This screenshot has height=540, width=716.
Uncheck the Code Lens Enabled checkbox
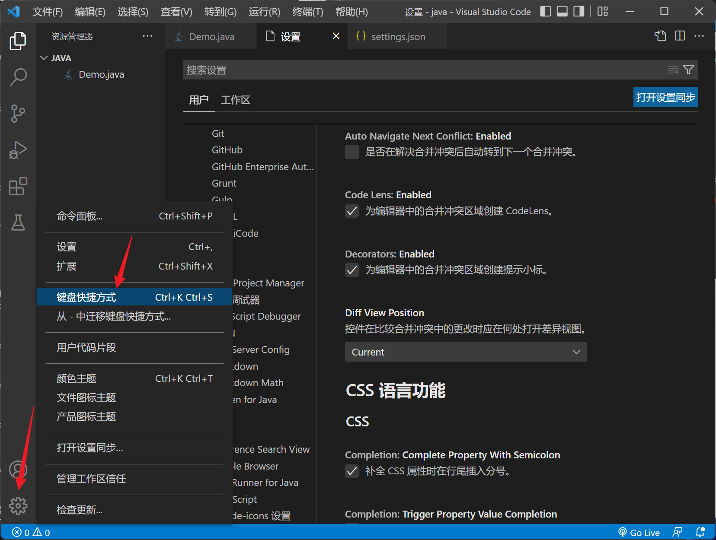[352, 211]
